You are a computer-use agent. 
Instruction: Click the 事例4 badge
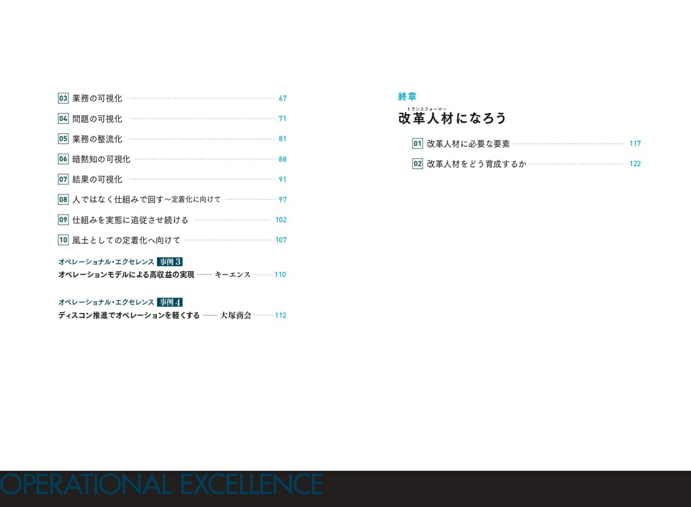coord(170,302)
